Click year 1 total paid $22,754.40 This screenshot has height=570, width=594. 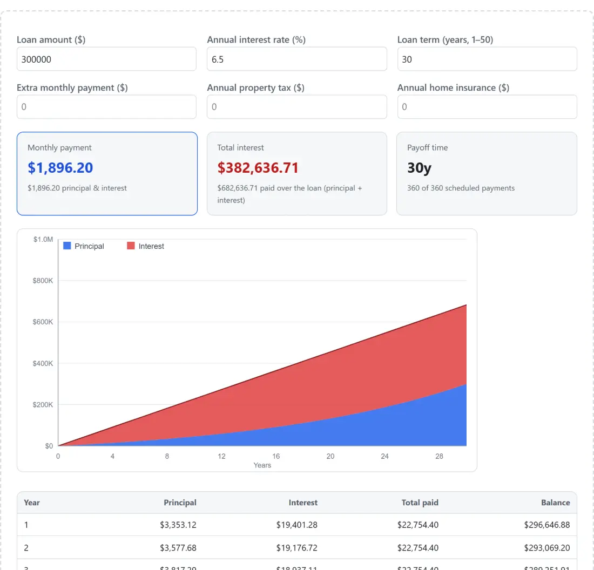pos(418,525)
